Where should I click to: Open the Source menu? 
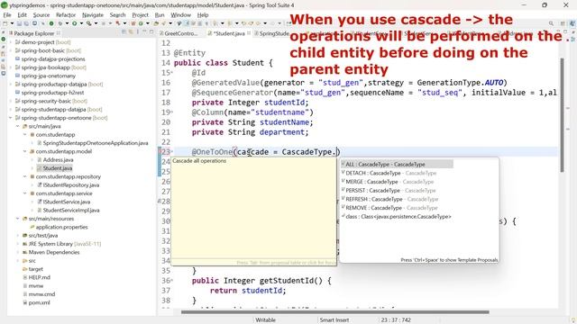41,14
